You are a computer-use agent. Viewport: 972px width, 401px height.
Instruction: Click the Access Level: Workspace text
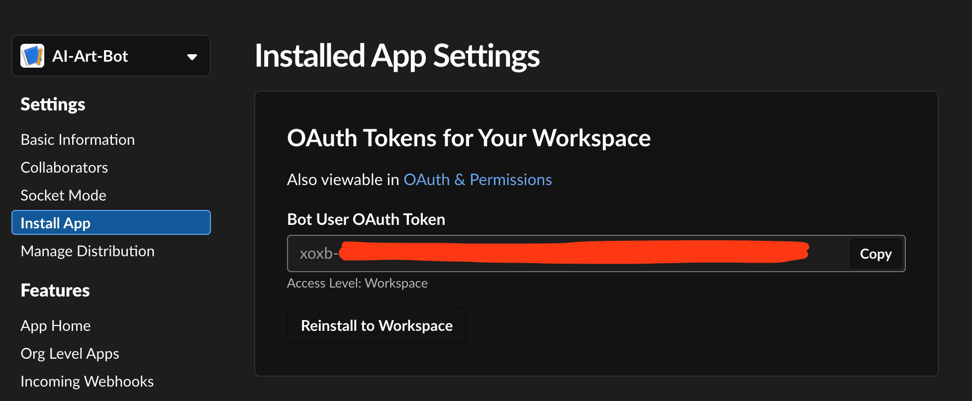click(x=357, y=283)
